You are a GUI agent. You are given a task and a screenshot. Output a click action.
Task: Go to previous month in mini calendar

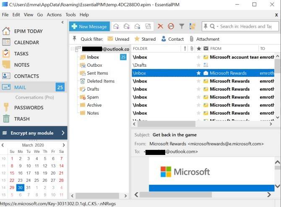[x=3, y=145]
